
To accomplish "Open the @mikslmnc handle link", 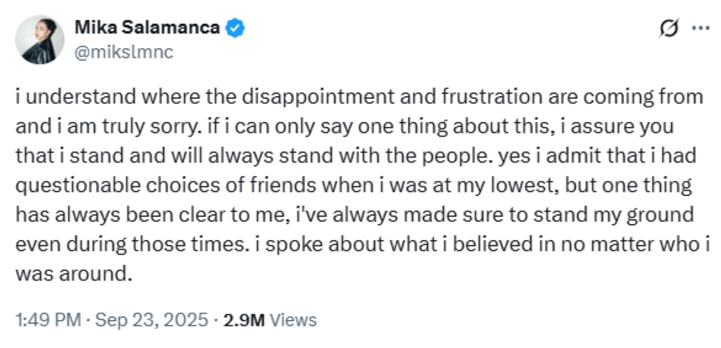I will click(123, 52).
